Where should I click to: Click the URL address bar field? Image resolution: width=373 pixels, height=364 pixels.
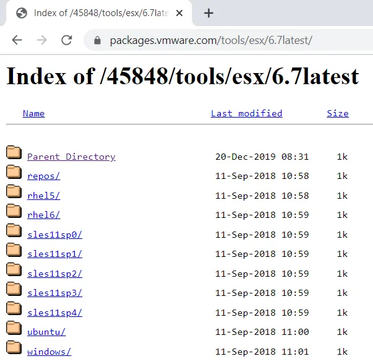(235, 41)
